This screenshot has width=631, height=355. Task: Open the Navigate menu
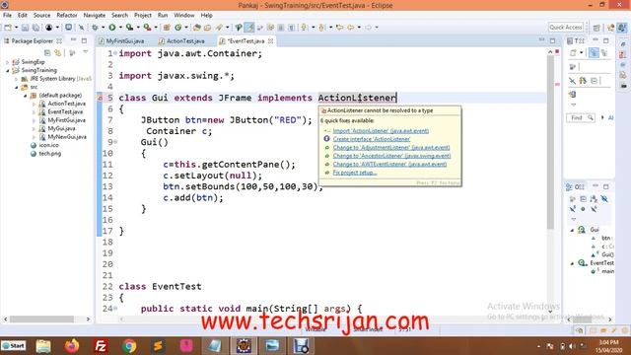point(95,15)
